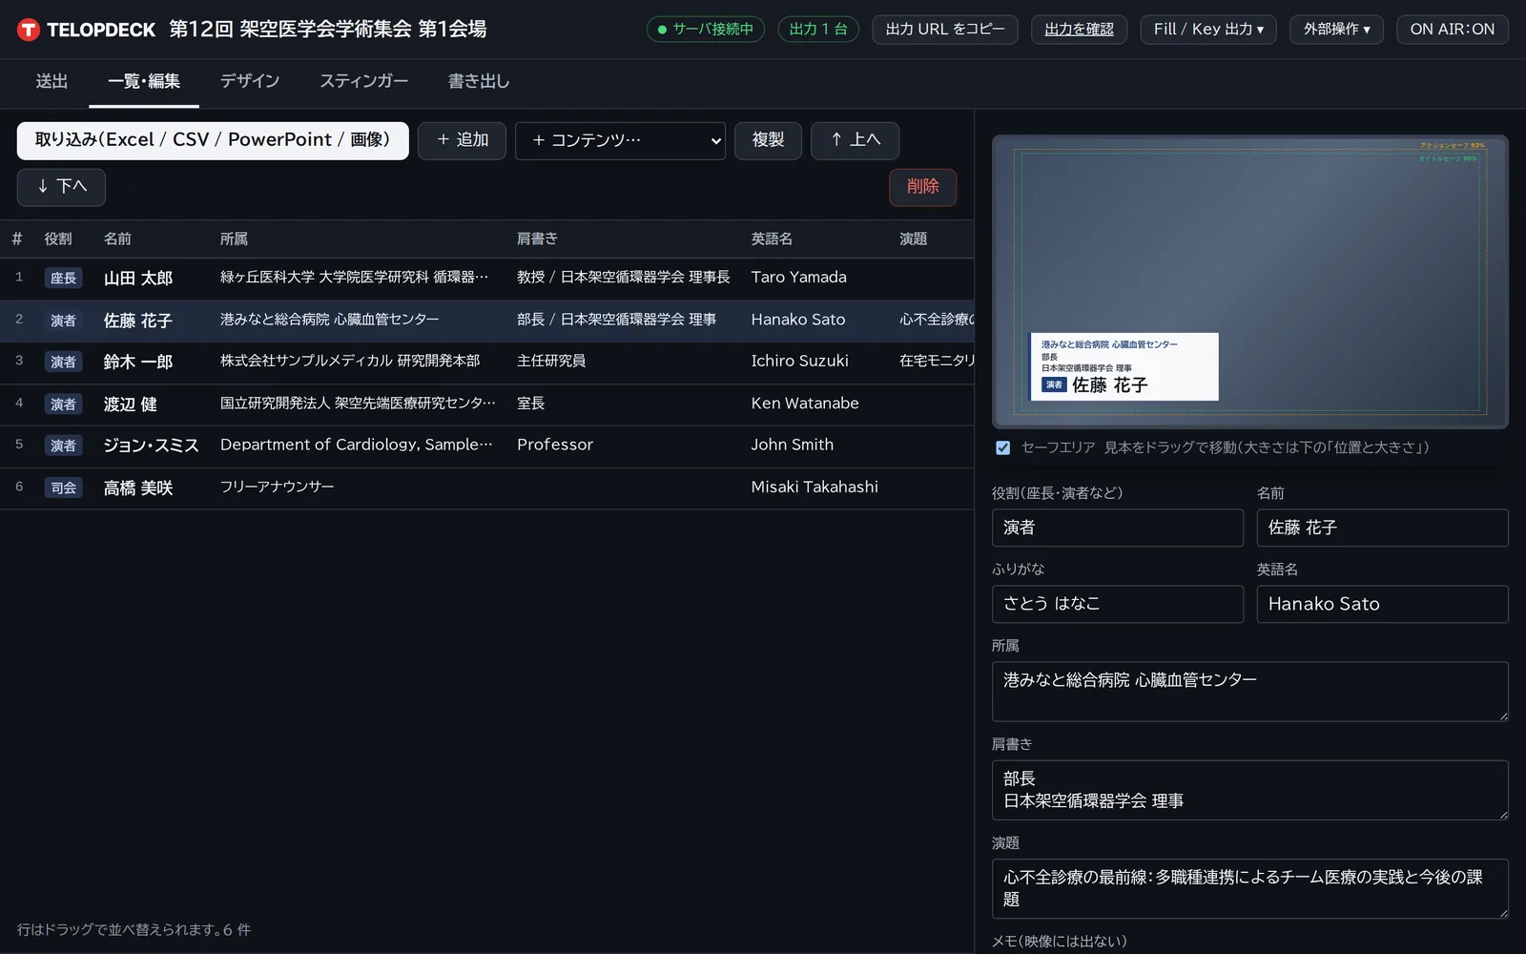The width and height of the screenshot is (1526, 954).
Task: Select the ジョン・スミス row name
Action: pos(152,446)
